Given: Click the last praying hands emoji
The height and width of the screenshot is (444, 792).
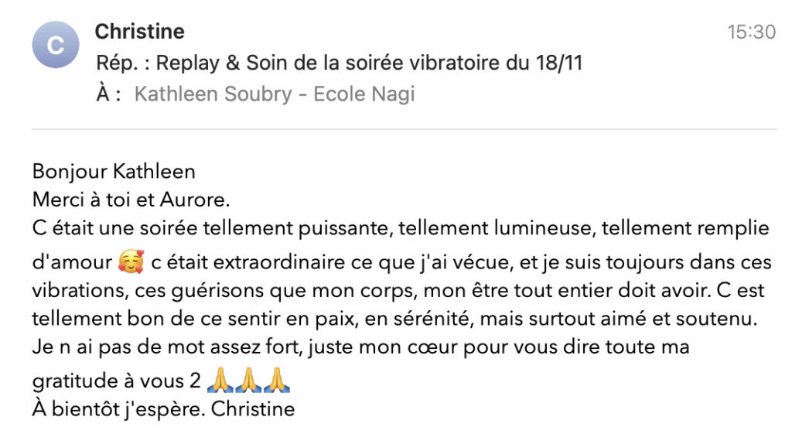Looking at the screenshot, I should click(277, 382).
